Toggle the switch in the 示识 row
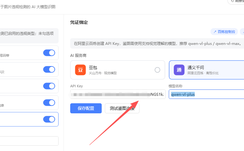 coord(49,69)
